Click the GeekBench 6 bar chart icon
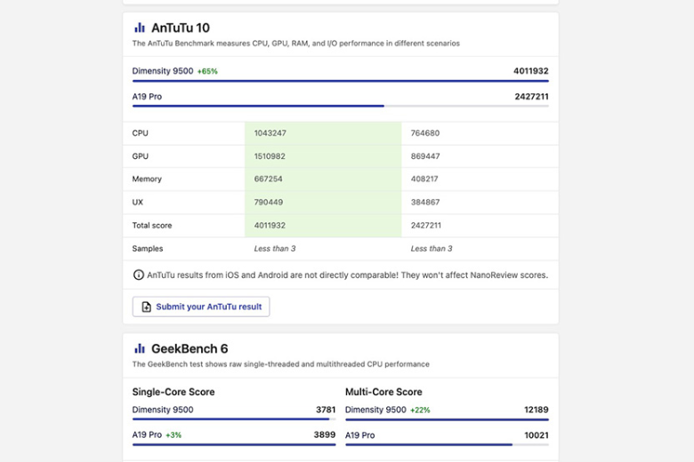The height and width of the screenshot is (462, 694). [140, 349]
